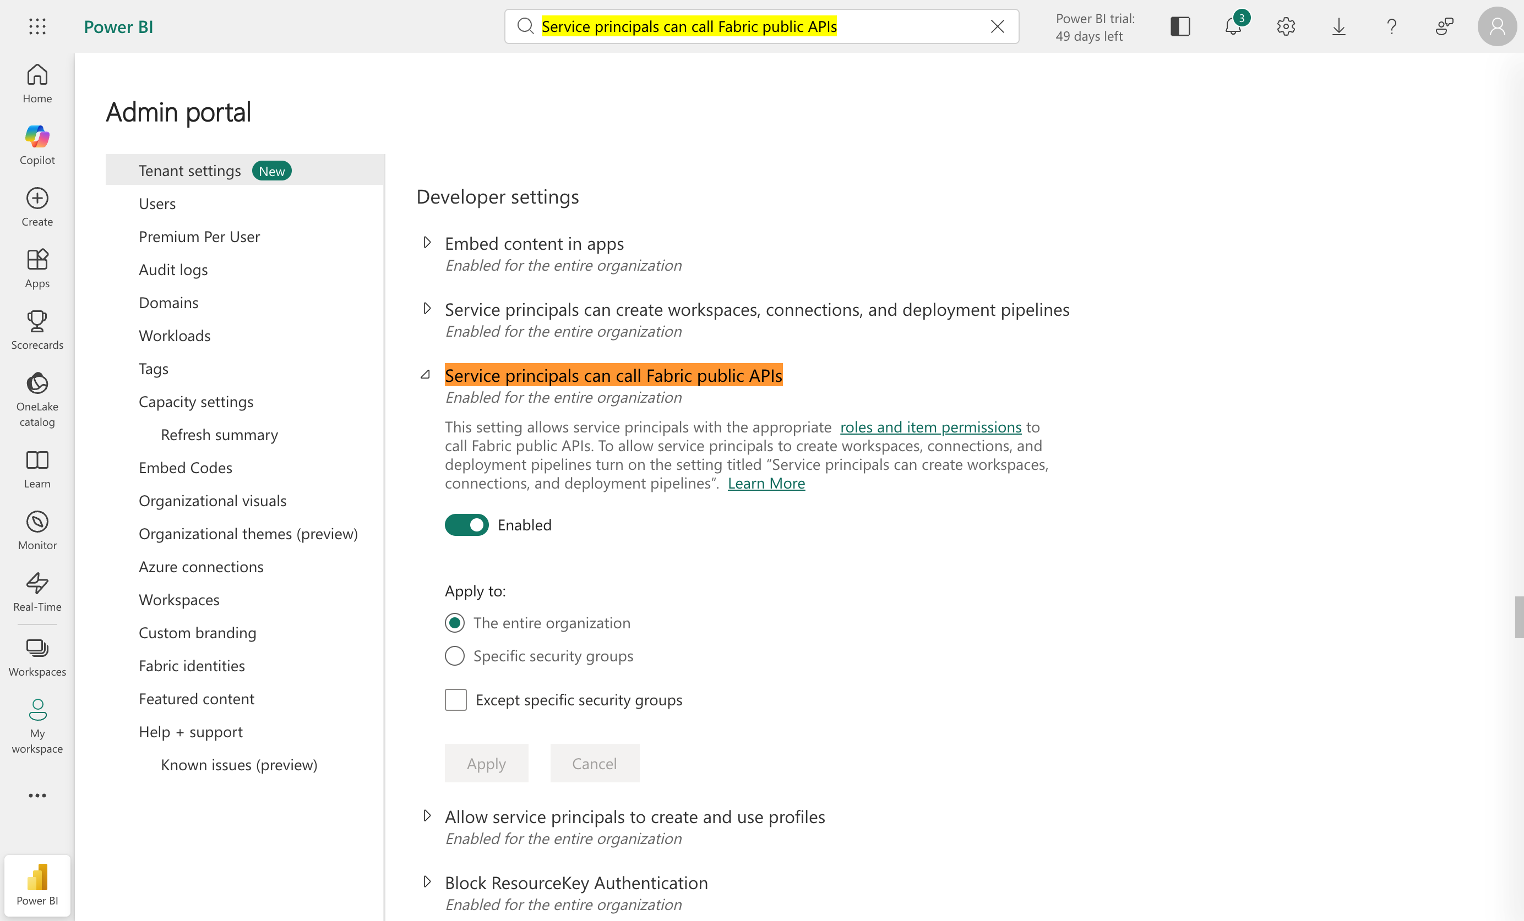Open Featured content menu item
This screenshot has width=1524, height=921.
coord(197,699)
